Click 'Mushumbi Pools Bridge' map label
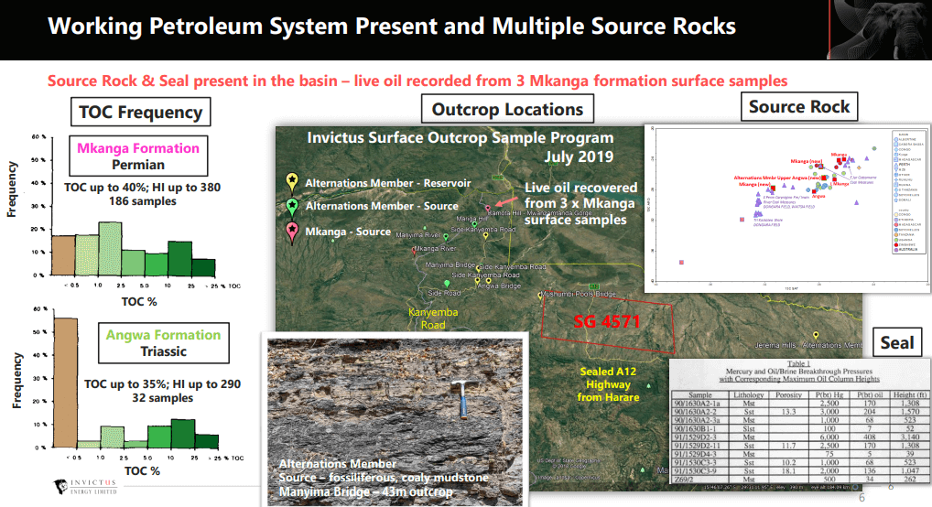 (x=579, y=294)
